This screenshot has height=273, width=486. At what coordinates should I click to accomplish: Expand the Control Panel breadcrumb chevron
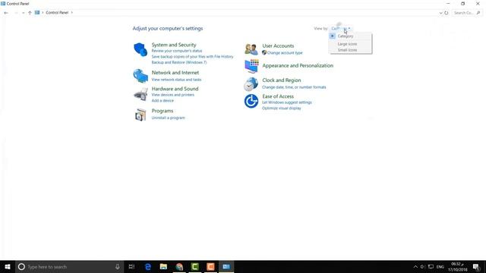[x=72, y=13]
